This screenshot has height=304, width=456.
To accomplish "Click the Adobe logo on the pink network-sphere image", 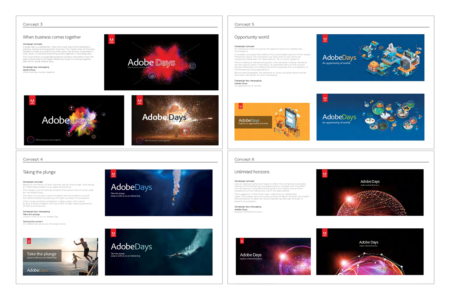I will [x=325, y=233].
